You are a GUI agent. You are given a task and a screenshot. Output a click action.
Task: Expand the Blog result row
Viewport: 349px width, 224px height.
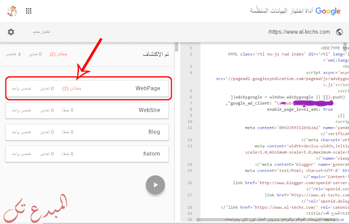pos(88,132)
